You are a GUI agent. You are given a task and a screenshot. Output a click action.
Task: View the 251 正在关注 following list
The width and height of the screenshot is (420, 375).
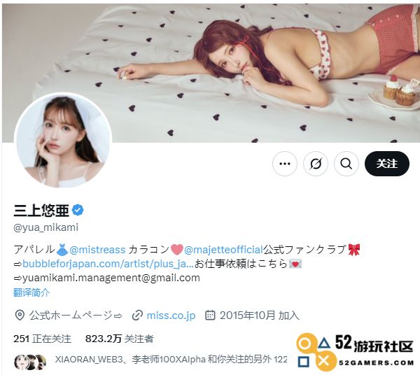pyautogui.click(x=42, y=339)
